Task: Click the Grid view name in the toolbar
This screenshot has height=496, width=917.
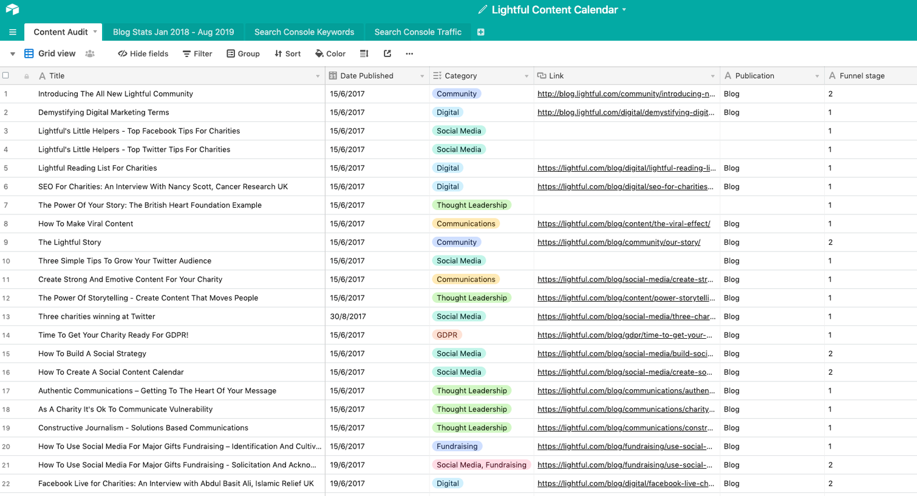Action: 57,53
